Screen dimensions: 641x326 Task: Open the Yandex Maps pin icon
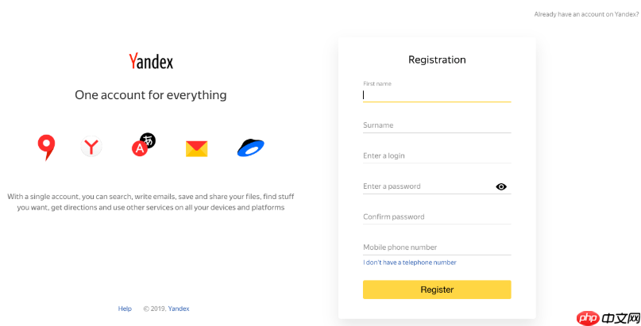click(x=46, y=147)
